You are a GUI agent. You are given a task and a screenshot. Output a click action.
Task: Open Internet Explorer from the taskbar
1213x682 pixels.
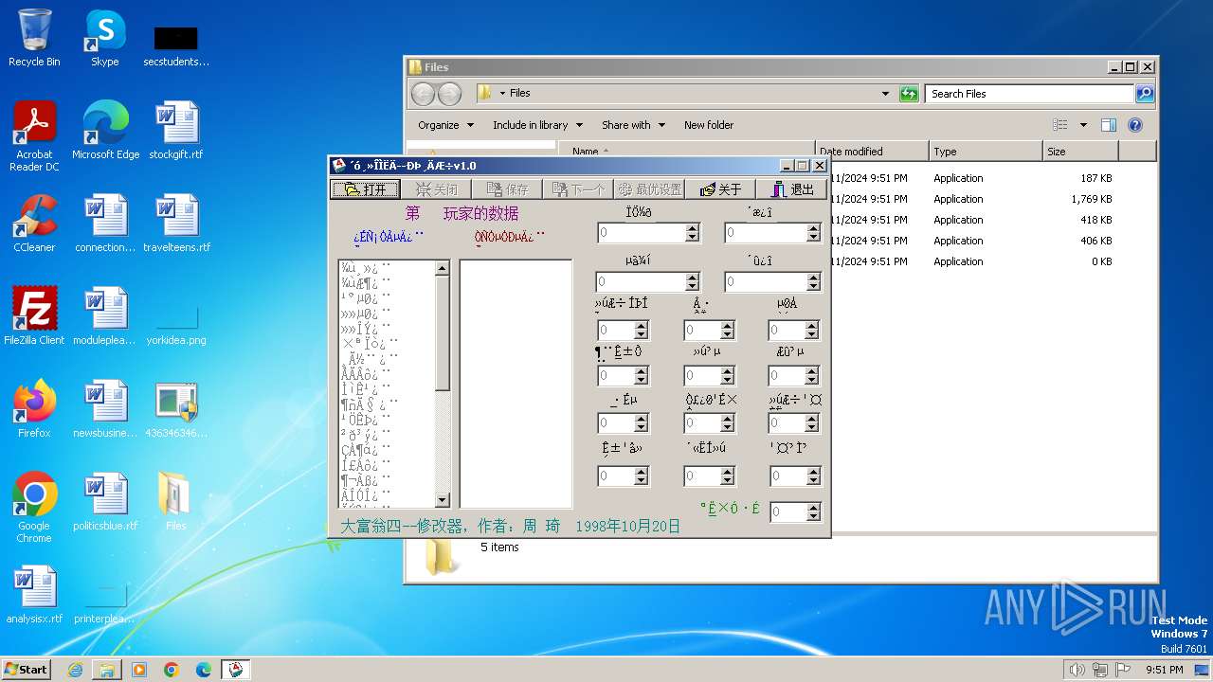coord(75,670)
